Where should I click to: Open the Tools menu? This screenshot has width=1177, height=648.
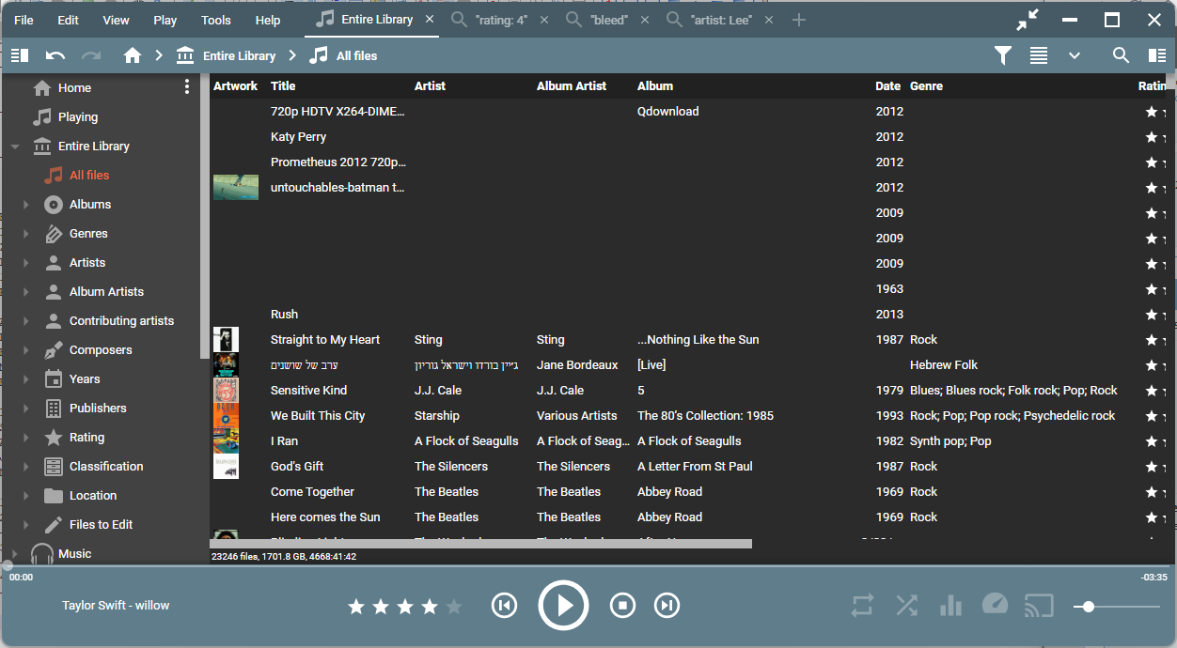tap(215, 20)
